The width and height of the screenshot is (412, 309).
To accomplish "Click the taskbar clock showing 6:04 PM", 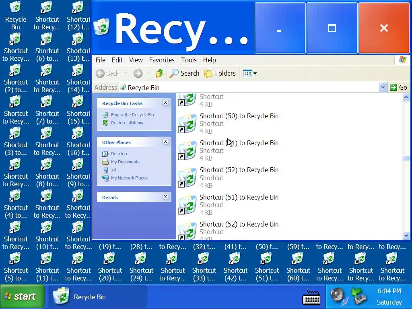I will point(389,291).
